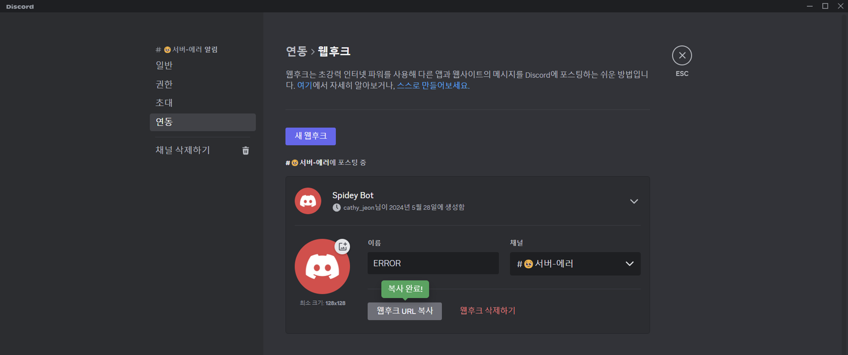This screenshot has width=848, height=355.
Task: Click the upload image icon on webhook avatar
Action: click(x=343, y=246)
